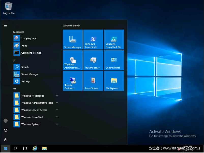Open File Explorer from the taskbar
This screenshot has width=204, height=153.
click(44, 148)
